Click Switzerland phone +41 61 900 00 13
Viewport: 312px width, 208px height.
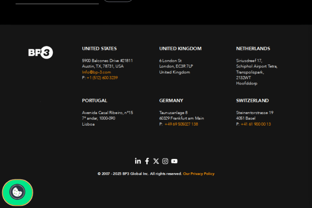(256, 124)
